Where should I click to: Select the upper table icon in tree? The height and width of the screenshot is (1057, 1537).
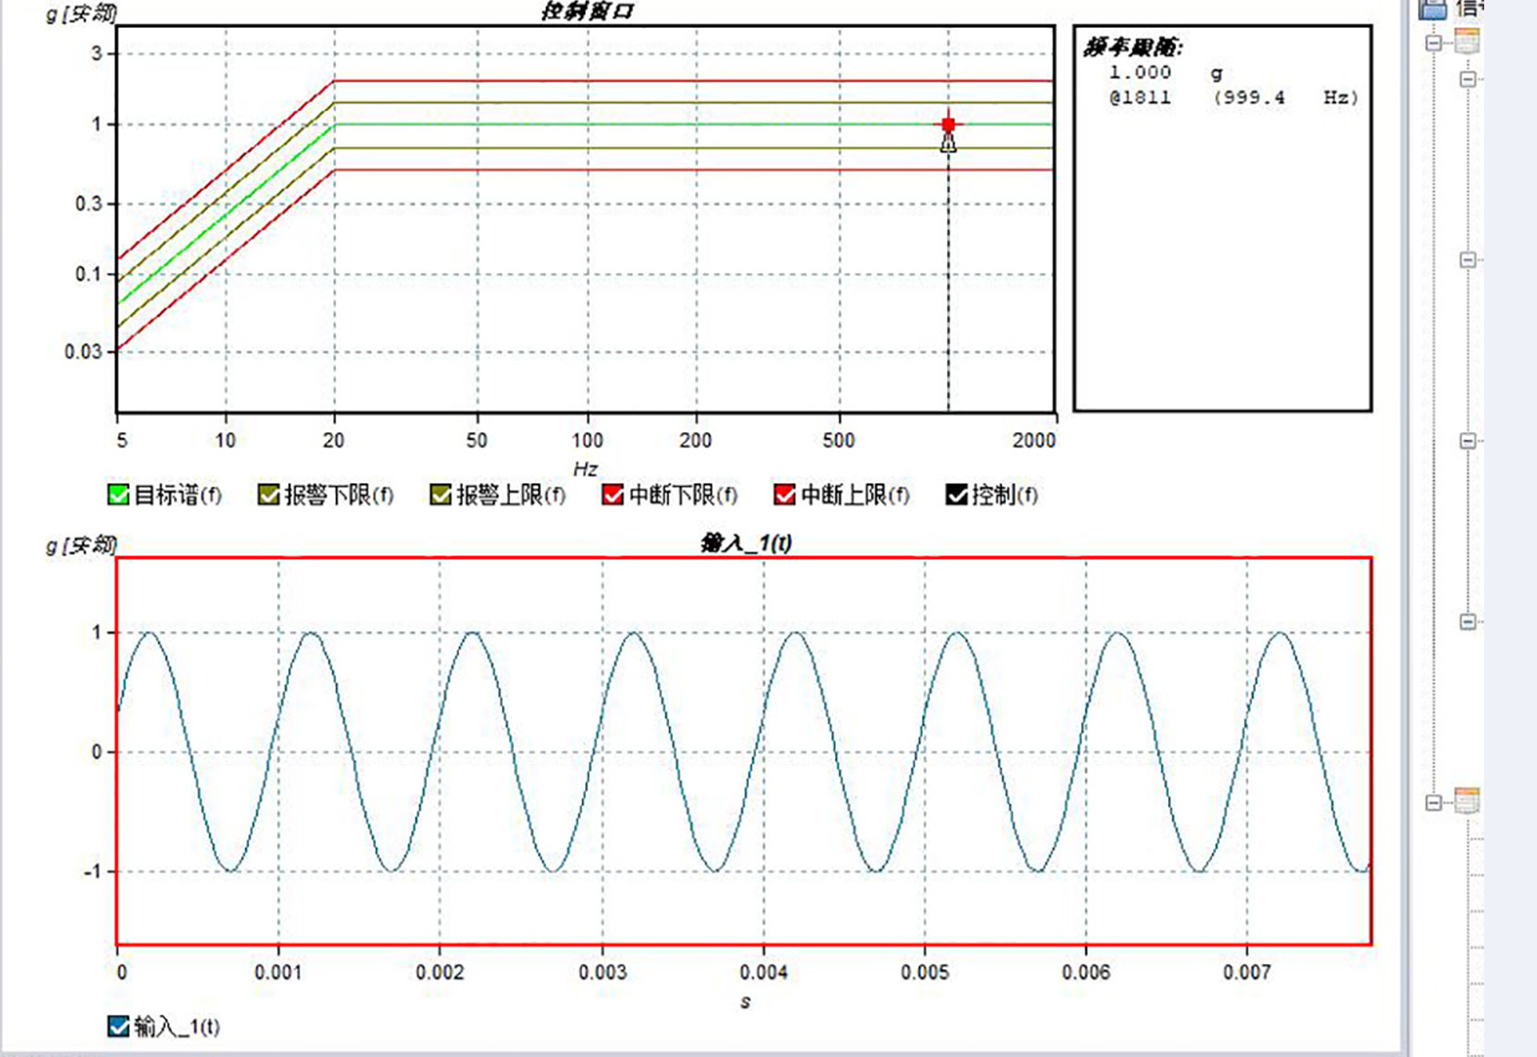pos(1467,40)
